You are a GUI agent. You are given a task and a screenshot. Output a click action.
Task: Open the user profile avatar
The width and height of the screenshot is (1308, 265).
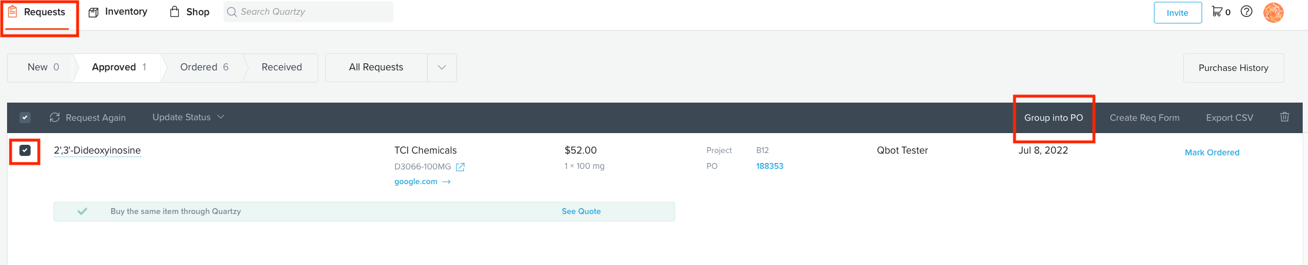[1273, 12]
